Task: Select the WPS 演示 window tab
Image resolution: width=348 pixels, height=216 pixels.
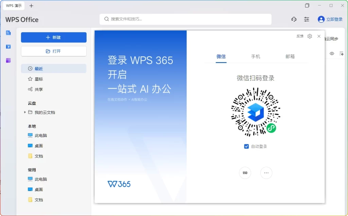Action: [13, 5]
